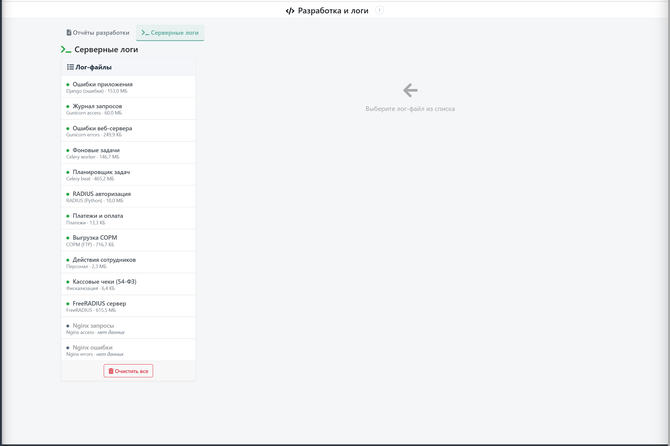This screenshot has height=446, width=670.
Task: Open the Действия сотрудников log
Action: coord(128,262)
